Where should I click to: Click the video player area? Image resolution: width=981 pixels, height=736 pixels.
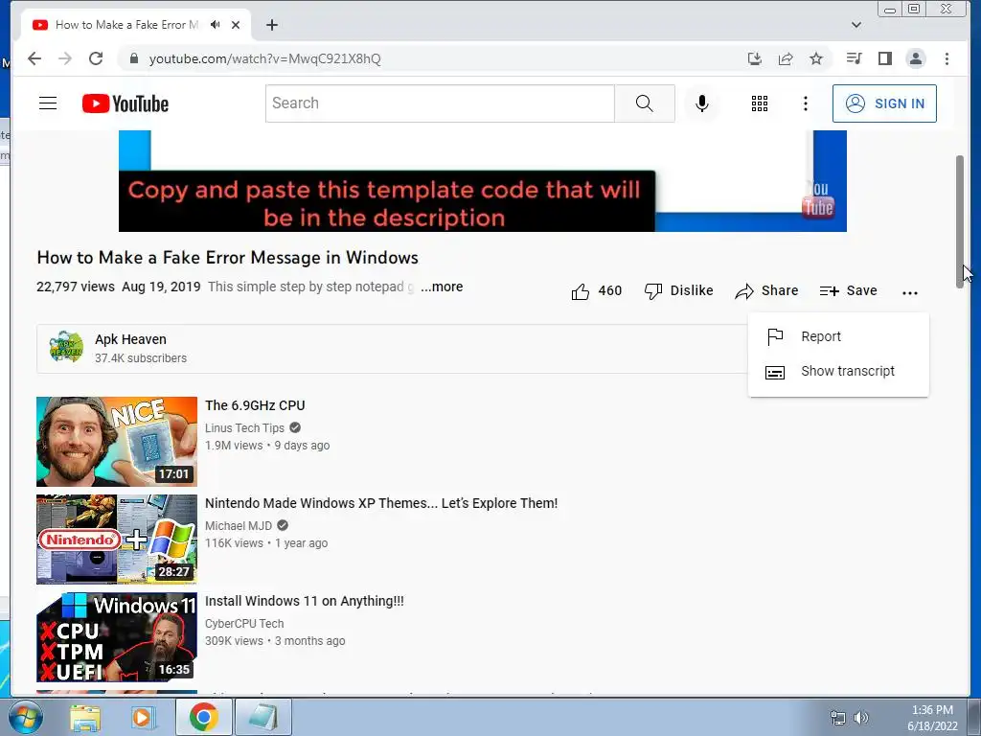click(x=483, y=181)
